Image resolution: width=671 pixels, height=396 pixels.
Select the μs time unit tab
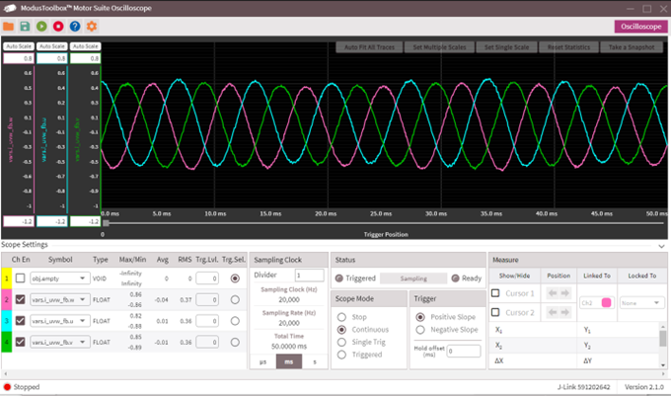click(262, 362)
